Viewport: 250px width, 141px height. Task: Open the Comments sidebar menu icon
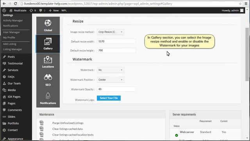tap(4, 110)
